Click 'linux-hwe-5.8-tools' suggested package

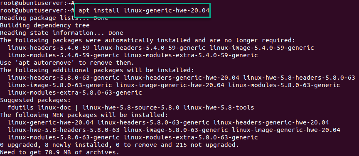[x=219, y=107]
